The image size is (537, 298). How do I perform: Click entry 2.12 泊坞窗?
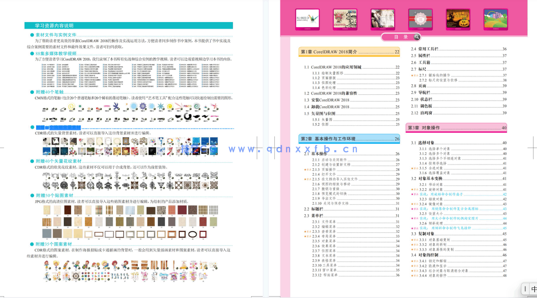(x=459, y=113)
